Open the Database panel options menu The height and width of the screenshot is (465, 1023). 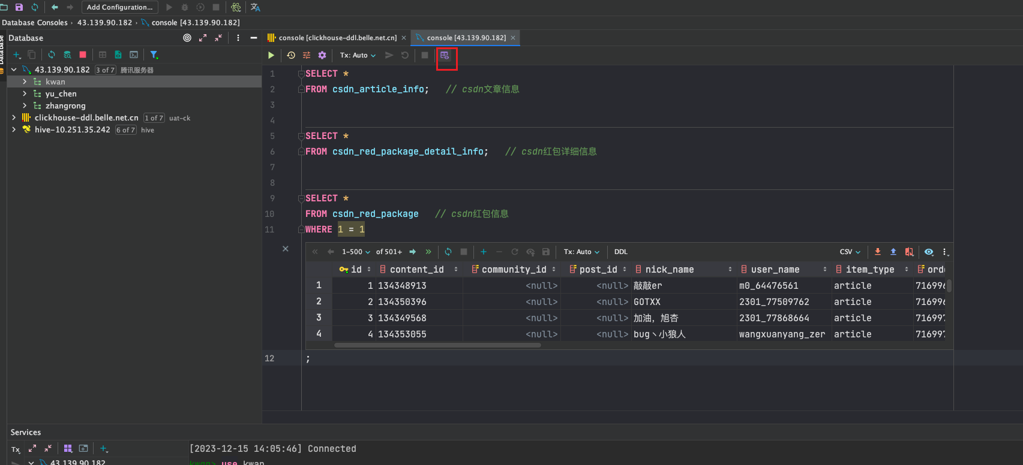[238, 38]
